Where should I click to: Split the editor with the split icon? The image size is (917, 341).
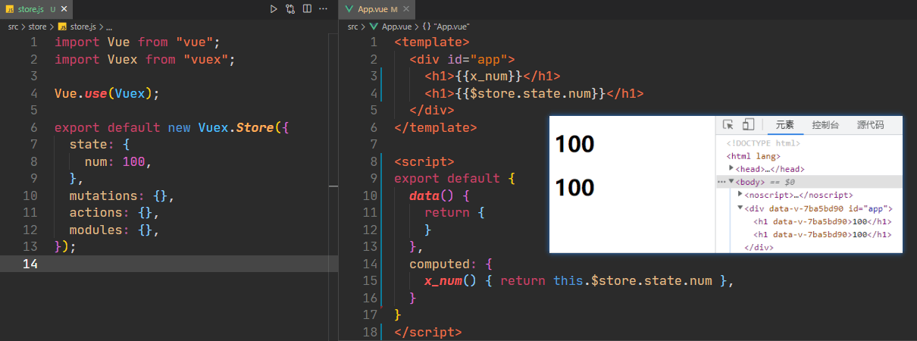tap(307, 9)
